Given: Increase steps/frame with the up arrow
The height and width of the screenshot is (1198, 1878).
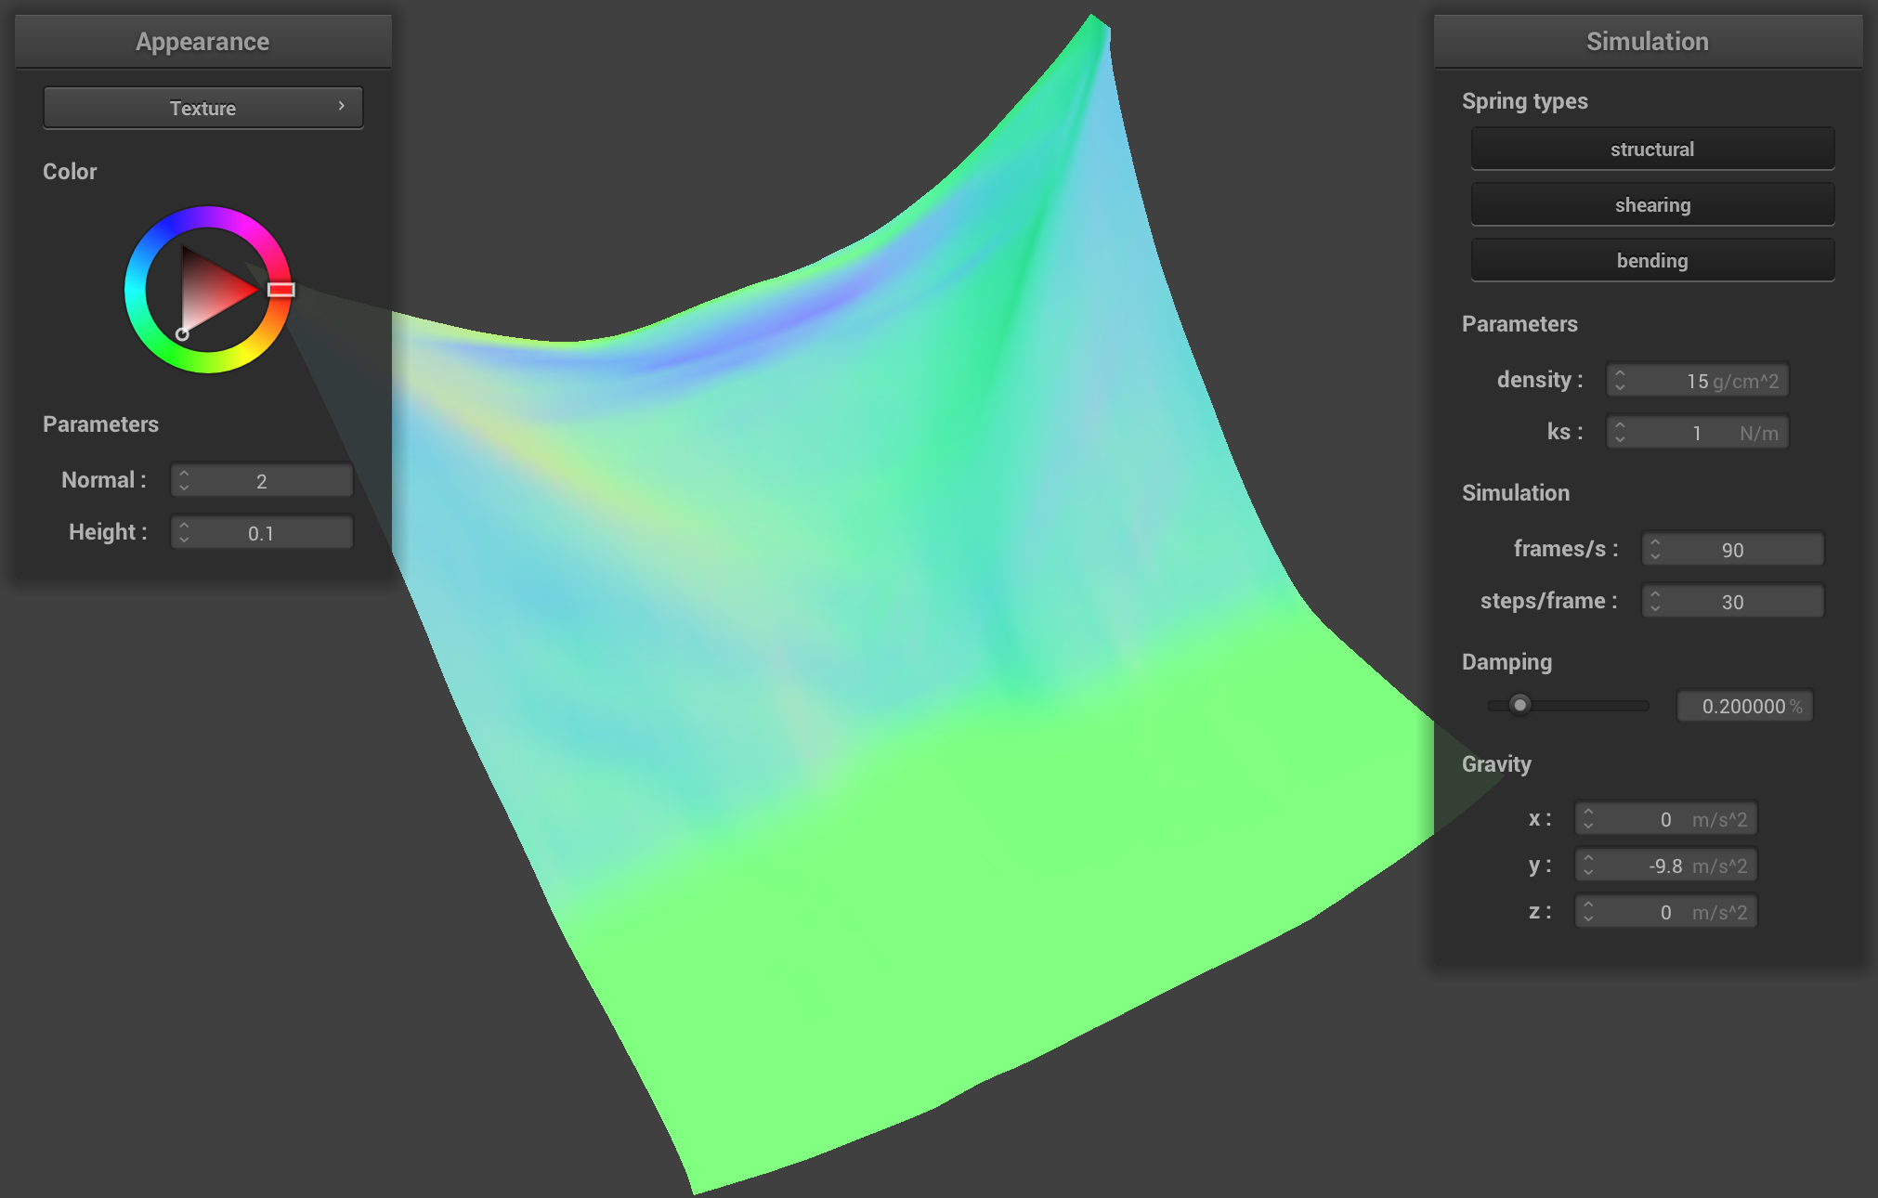Looking at the screenshot, I should tap(1655, 594).
